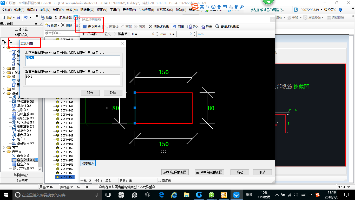Select 正交 radio button

click(101, 34)
